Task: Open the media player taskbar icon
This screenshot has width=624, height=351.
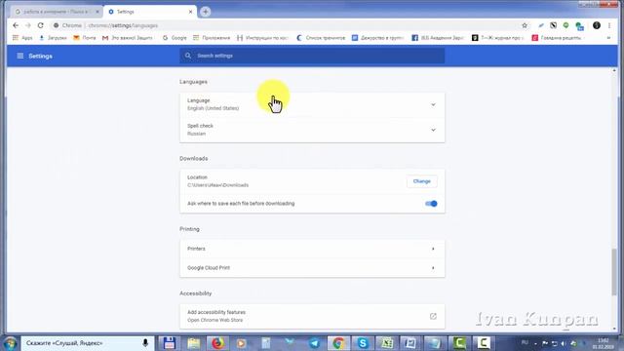Action: click(x=241, y=343)
